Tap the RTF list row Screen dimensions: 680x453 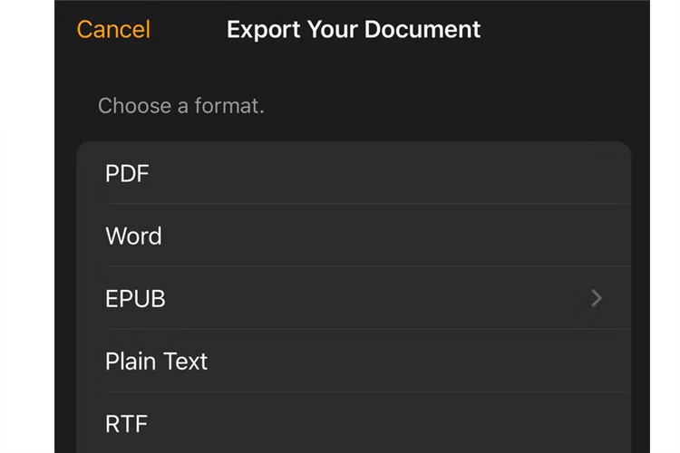click(x=354, y=423)
